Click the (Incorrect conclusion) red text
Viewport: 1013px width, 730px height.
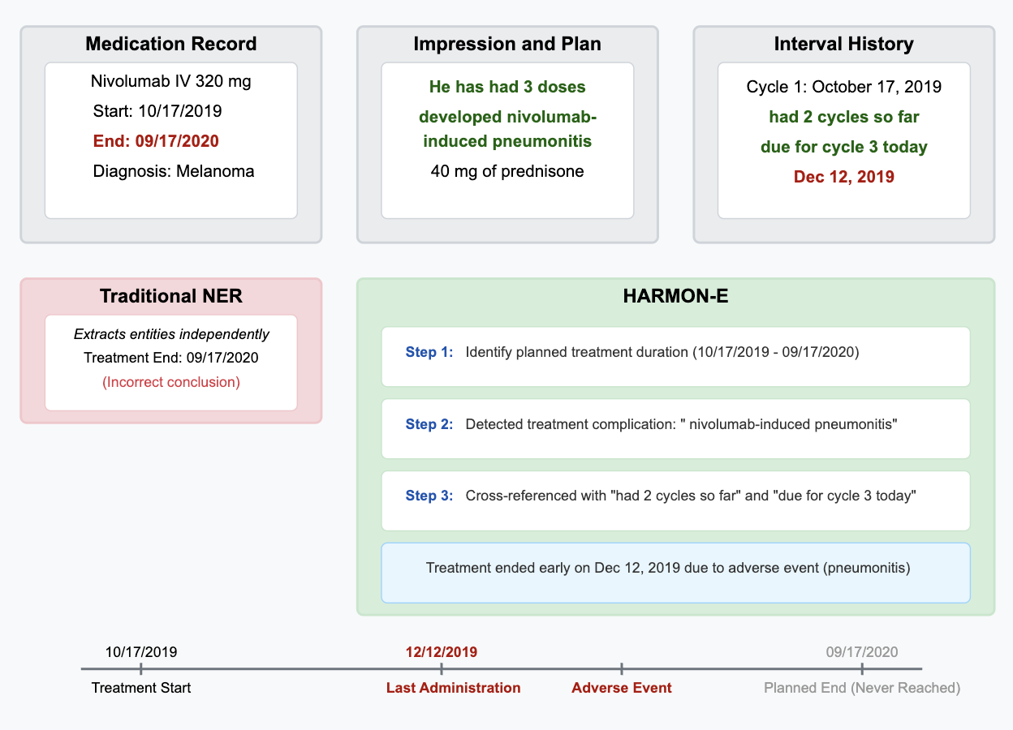pos(171,382)
